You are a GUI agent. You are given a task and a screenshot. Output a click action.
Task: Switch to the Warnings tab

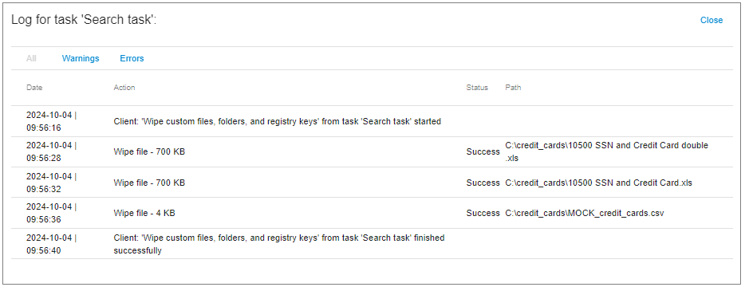coord(81,58)
